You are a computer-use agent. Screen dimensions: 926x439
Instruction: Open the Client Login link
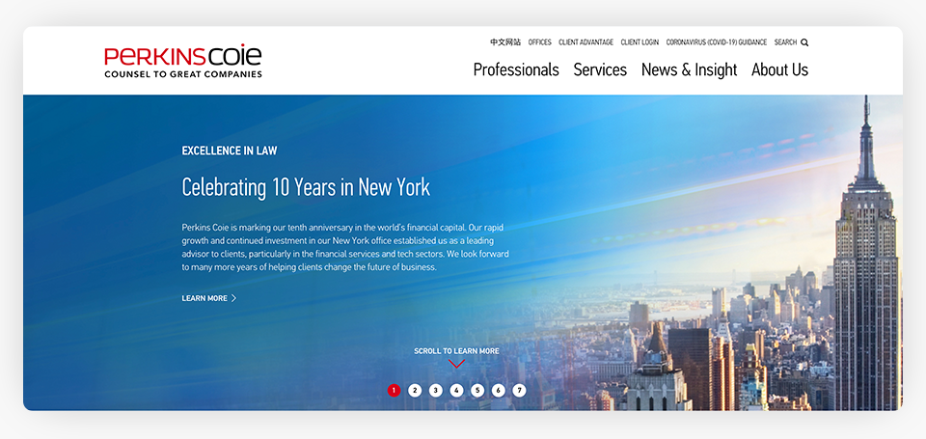coord(640,42)
